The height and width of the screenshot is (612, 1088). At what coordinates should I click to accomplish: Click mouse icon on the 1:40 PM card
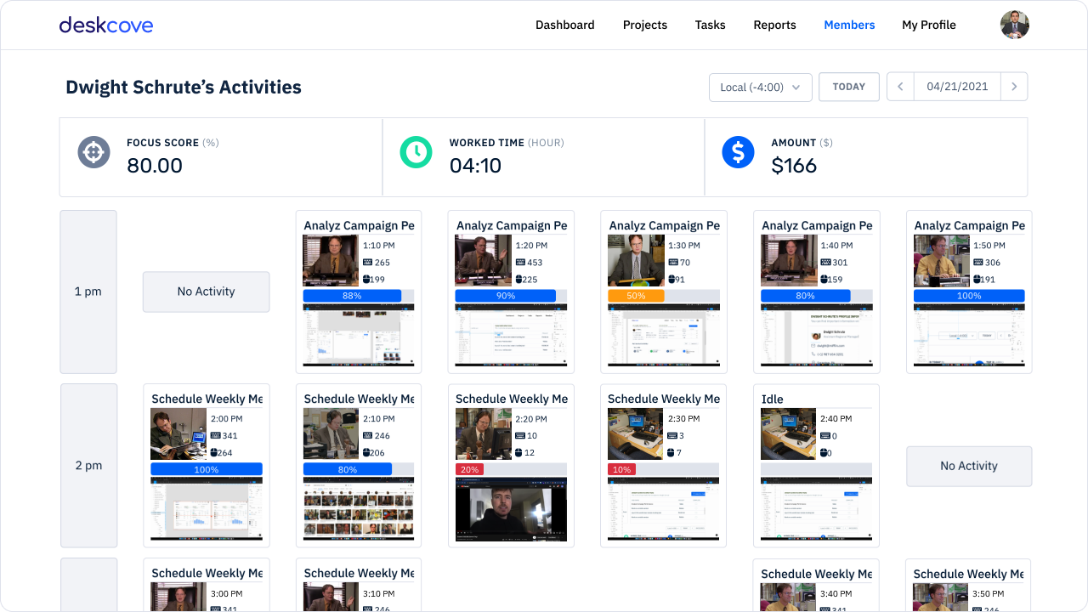[x=824, y=279]
